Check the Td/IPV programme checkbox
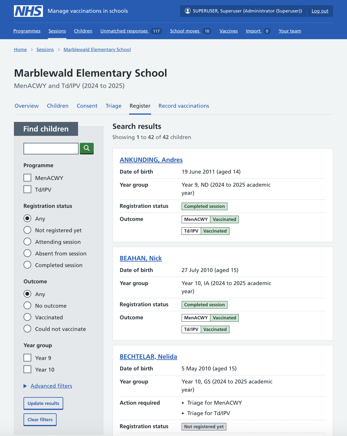 coord(27,189)
